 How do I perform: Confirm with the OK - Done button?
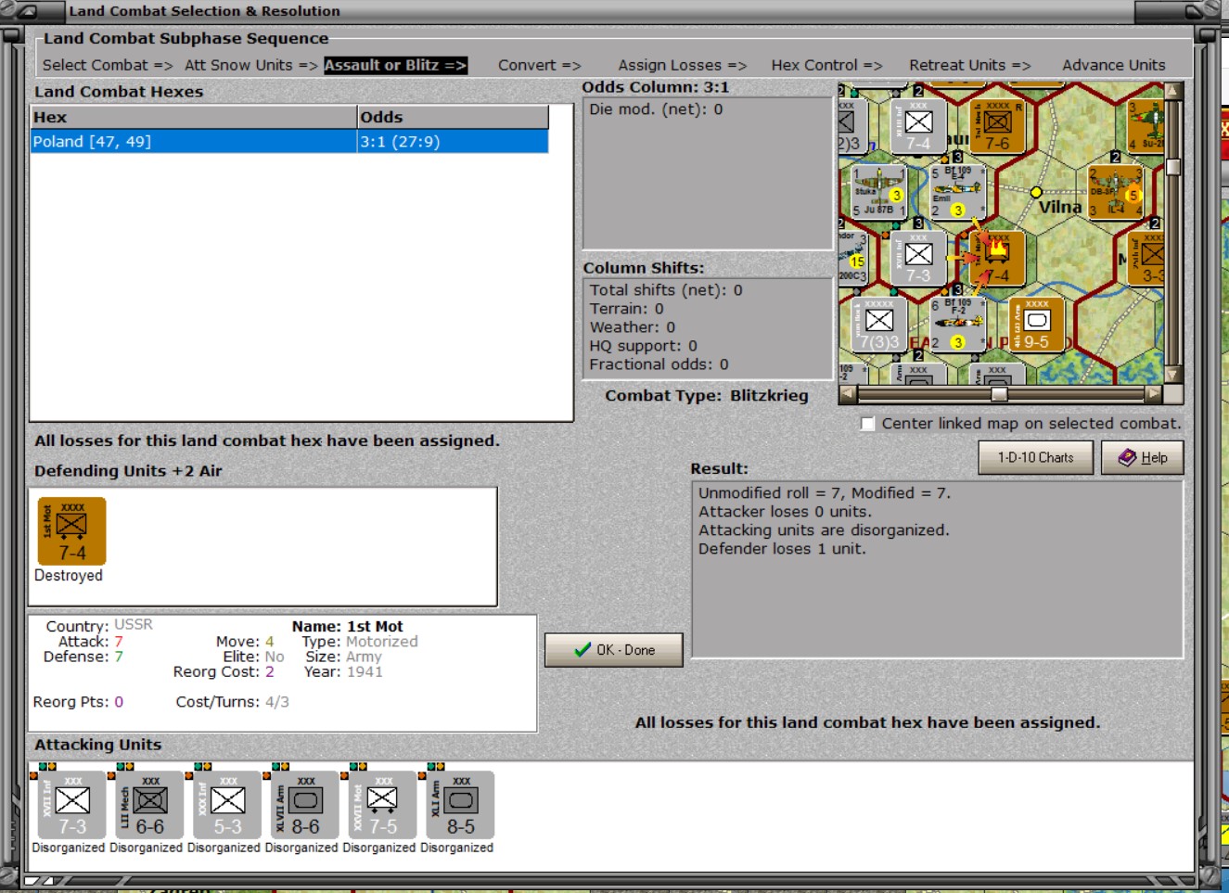[x=614, y=650]
